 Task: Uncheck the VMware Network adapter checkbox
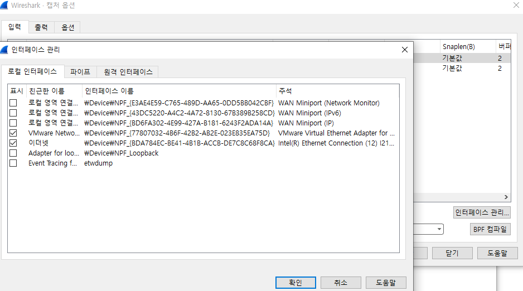(13, 133)
